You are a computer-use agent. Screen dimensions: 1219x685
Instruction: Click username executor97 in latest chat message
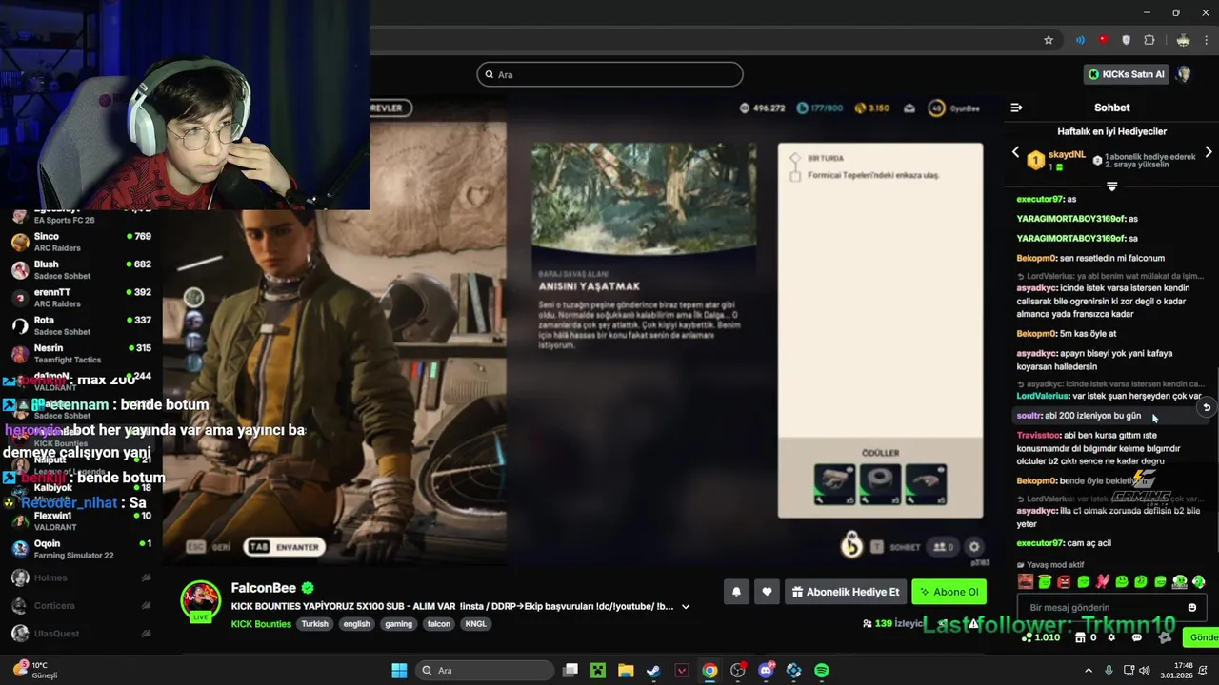pyautogui.click(x=1039, y=543)
